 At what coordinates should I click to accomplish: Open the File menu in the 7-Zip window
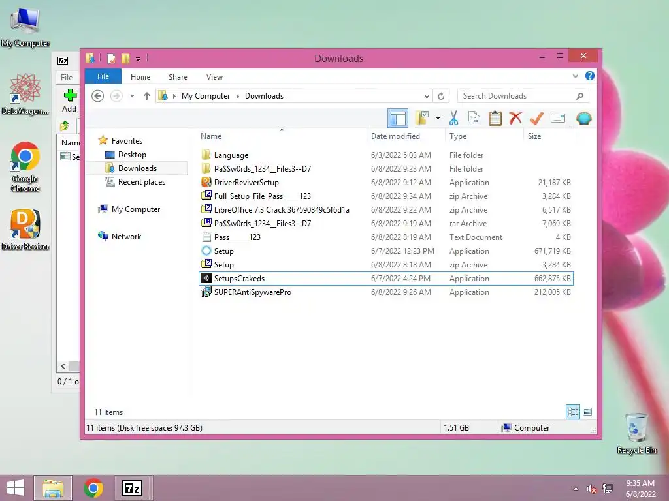click(67, 78)
